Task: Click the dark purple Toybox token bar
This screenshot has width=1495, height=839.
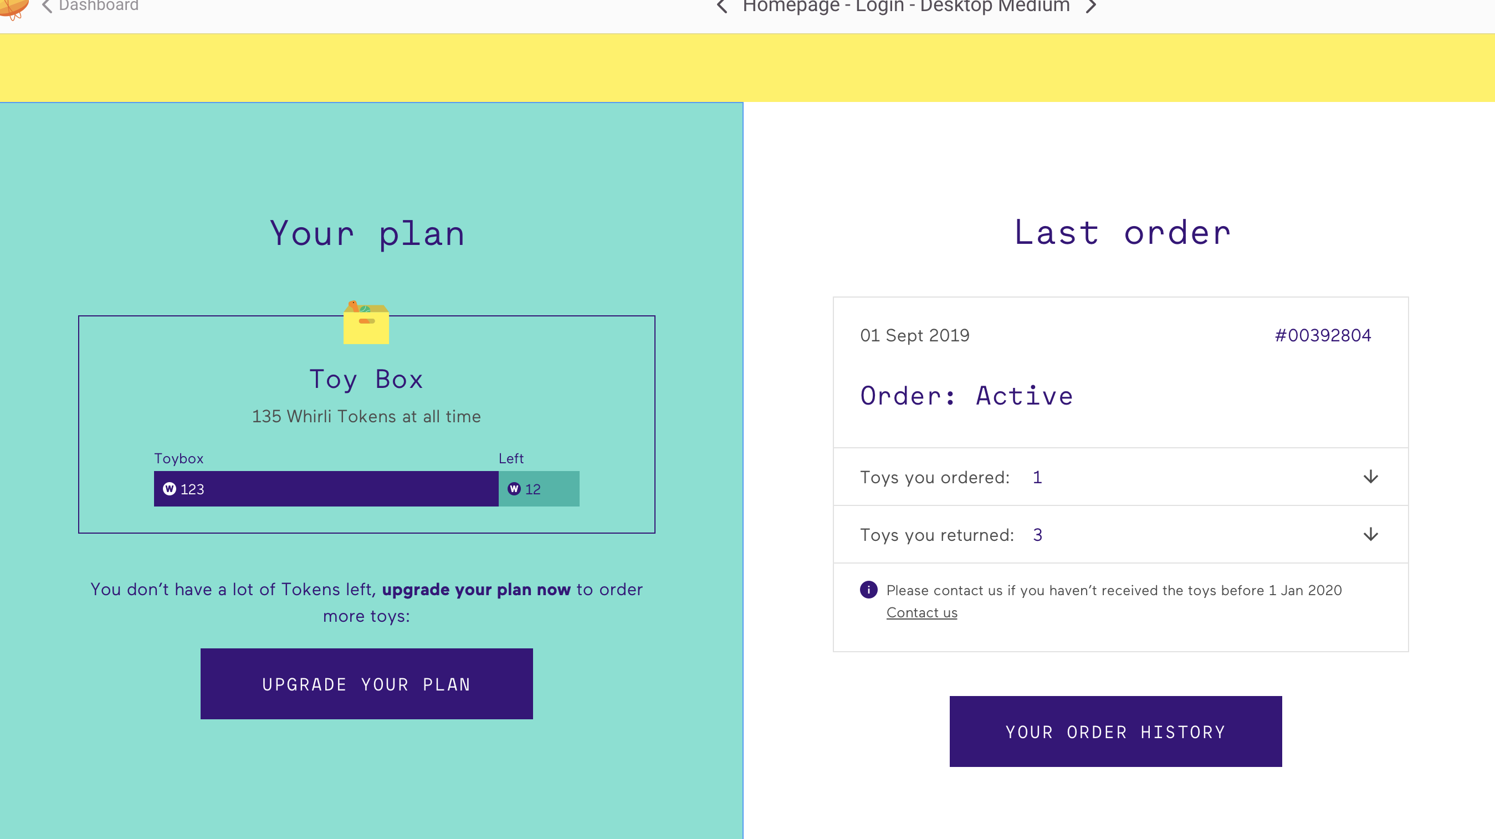Action: pos(348,489)
